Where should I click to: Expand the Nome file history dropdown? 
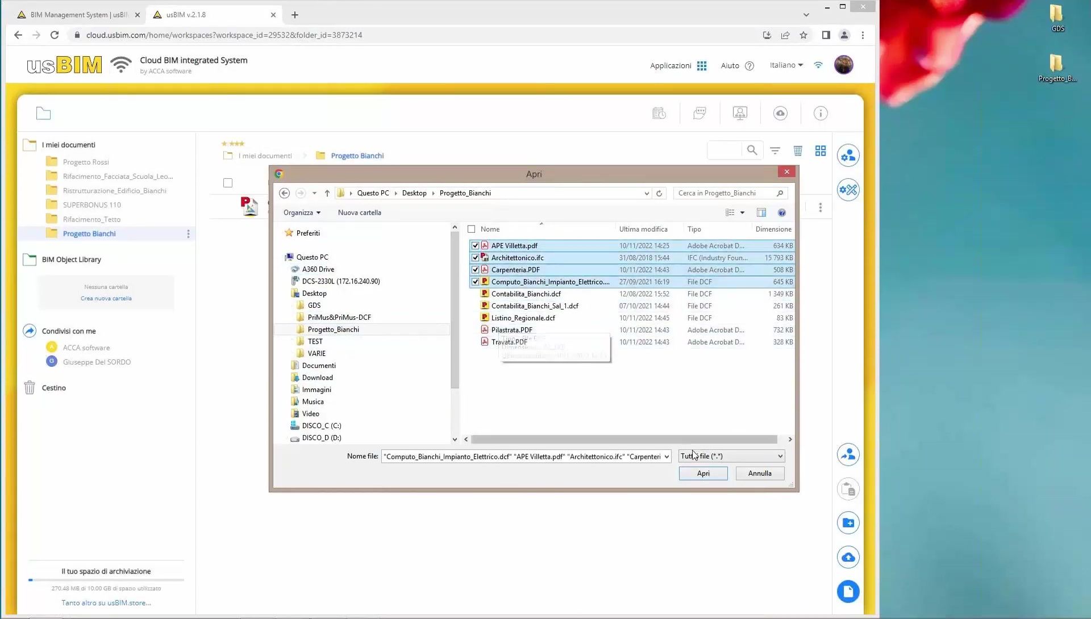(x=667, y=457)
